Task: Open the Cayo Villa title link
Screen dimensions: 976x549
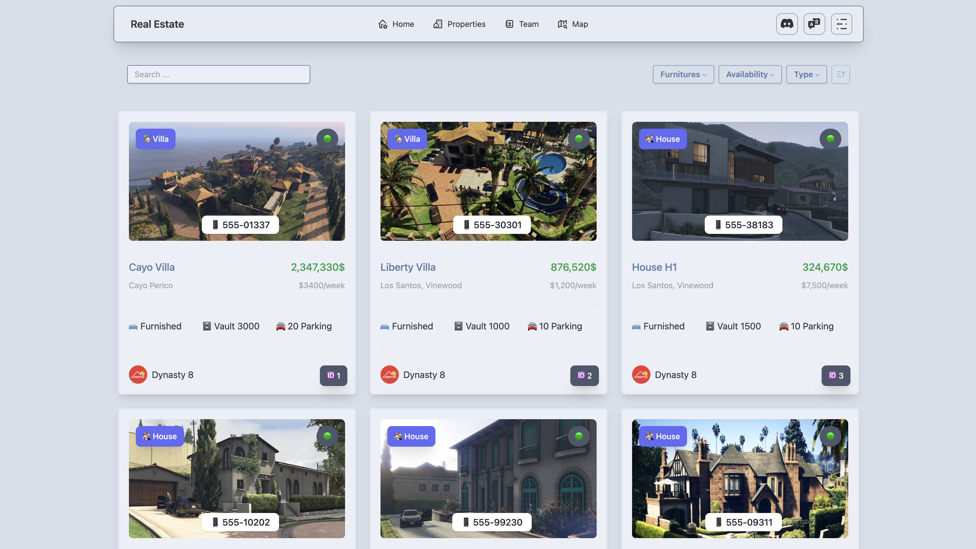Action: click(x=152, y=267)
